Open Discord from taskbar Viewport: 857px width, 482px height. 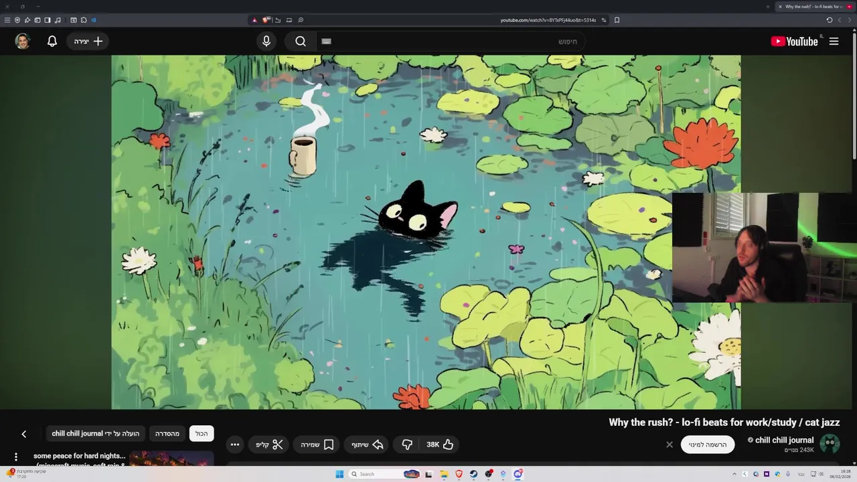point(518,474)
